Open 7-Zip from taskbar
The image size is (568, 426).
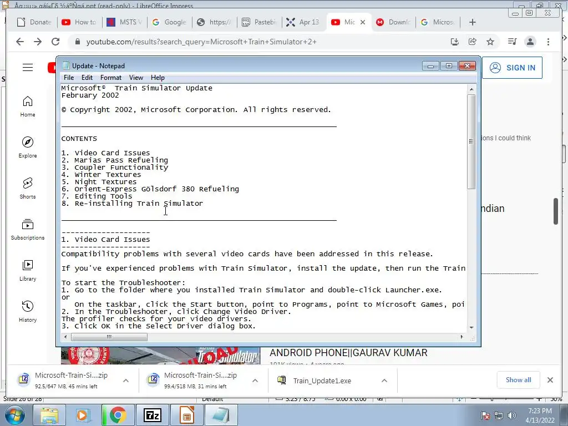coord(152,415)
